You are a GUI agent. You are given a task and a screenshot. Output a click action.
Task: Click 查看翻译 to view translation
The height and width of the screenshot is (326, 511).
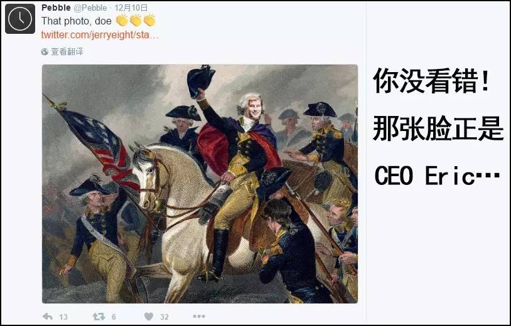coord(67,52)
